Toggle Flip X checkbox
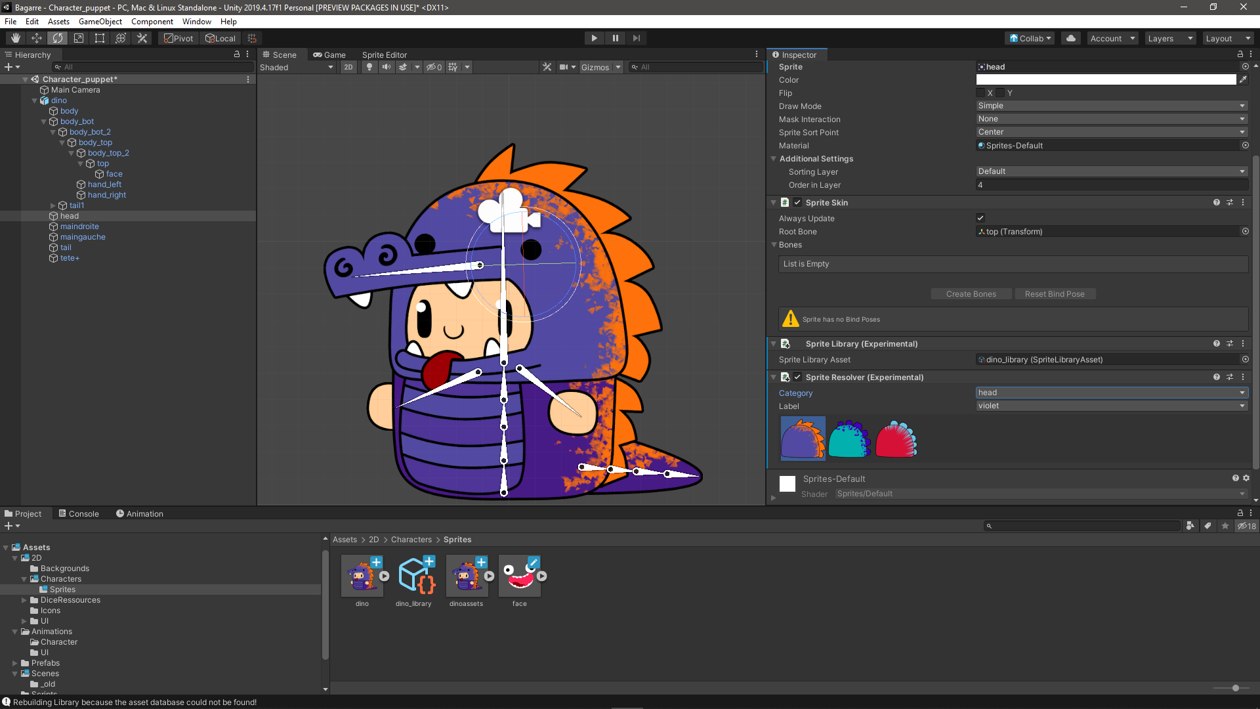 click(x=980, y=93)
